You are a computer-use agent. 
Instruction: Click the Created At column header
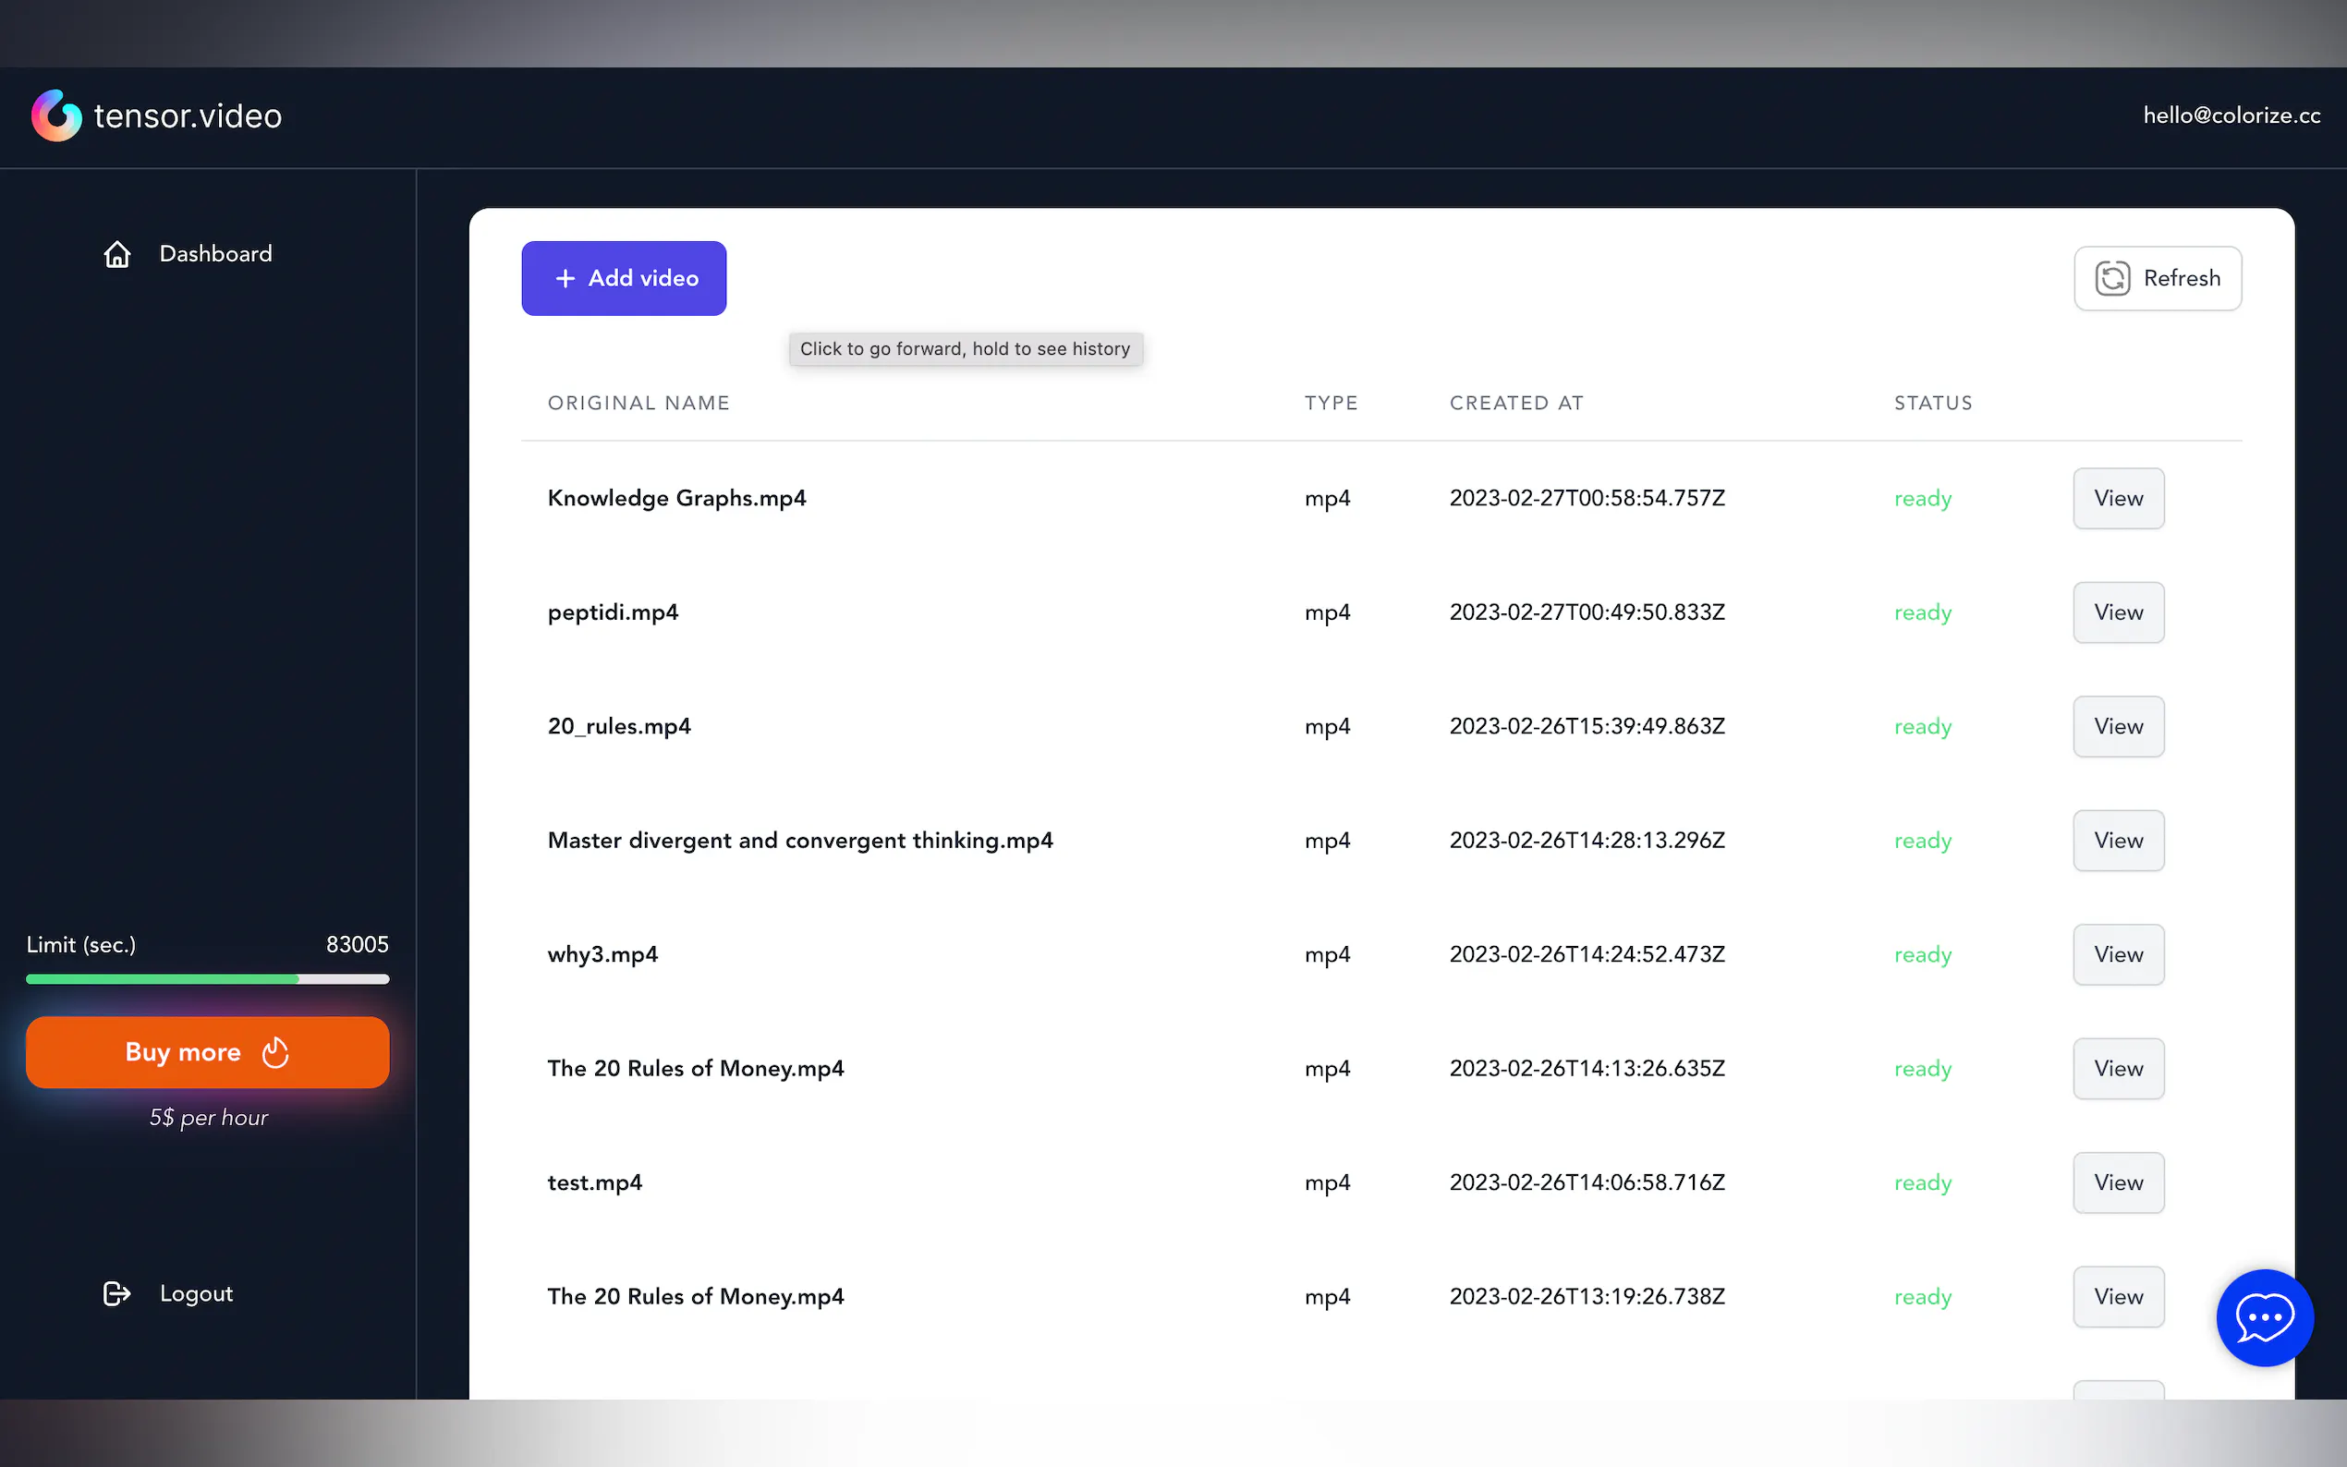click(x=1515, y=403)
